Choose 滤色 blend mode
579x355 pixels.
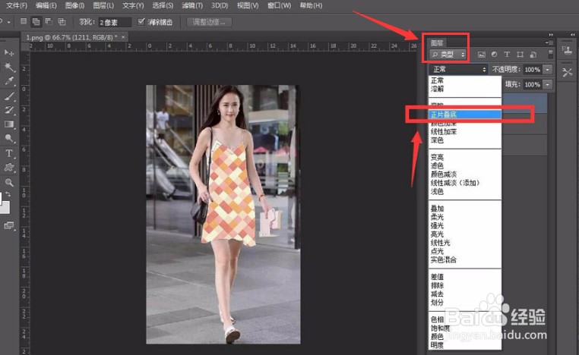pos(465,165)
